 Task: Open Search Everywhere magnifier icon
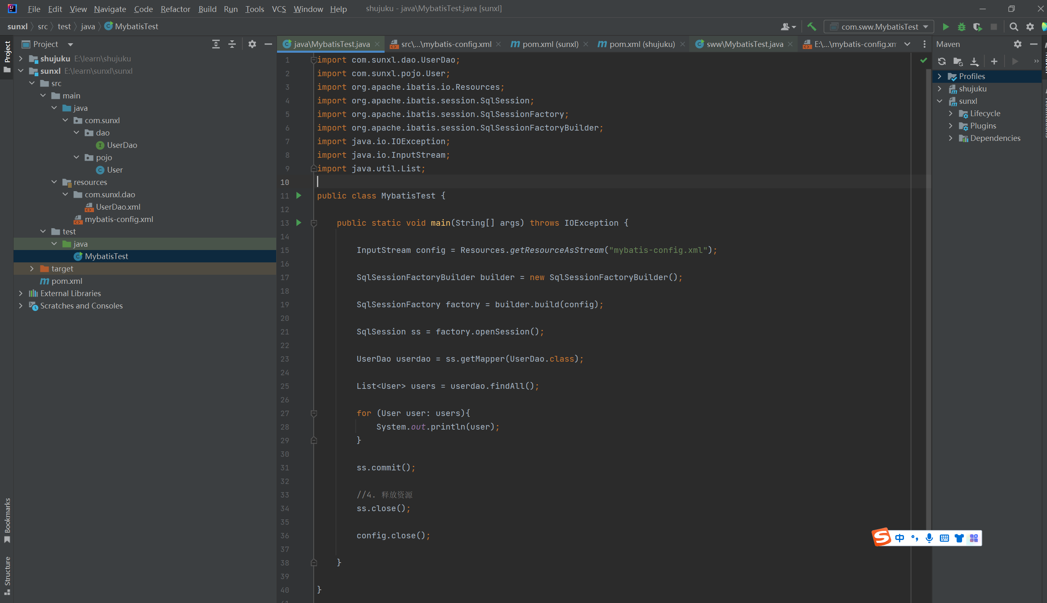tap(1014, 27)
